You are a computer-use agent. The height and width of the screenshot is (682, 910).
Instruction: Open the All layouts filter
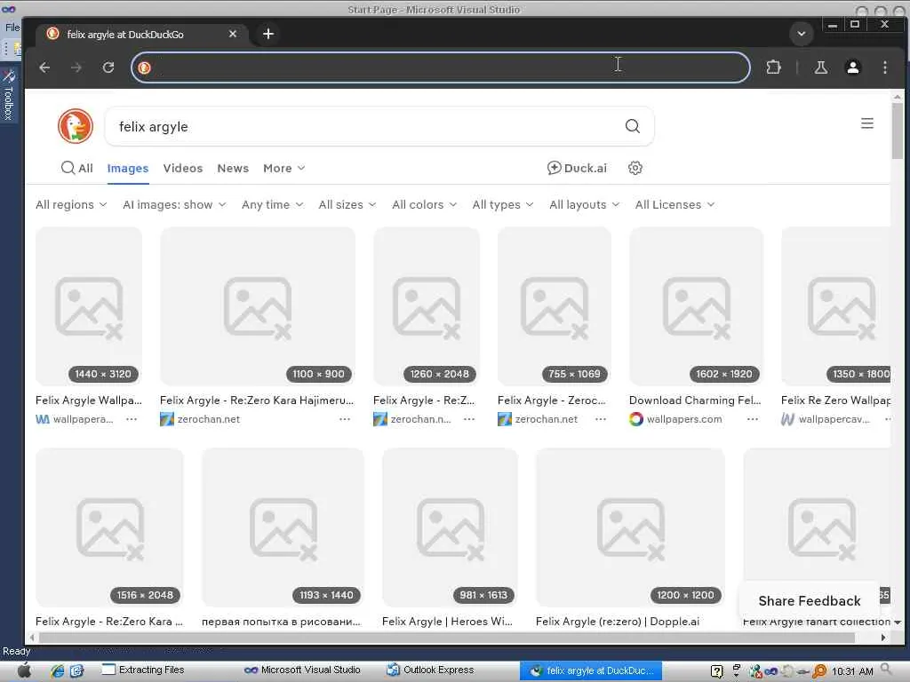[x=585, y=205]
